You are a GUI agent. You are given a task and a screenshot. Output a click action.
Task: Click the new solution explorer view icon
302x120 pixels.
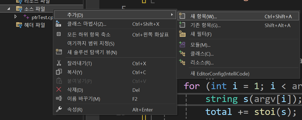tap(59, 52)
